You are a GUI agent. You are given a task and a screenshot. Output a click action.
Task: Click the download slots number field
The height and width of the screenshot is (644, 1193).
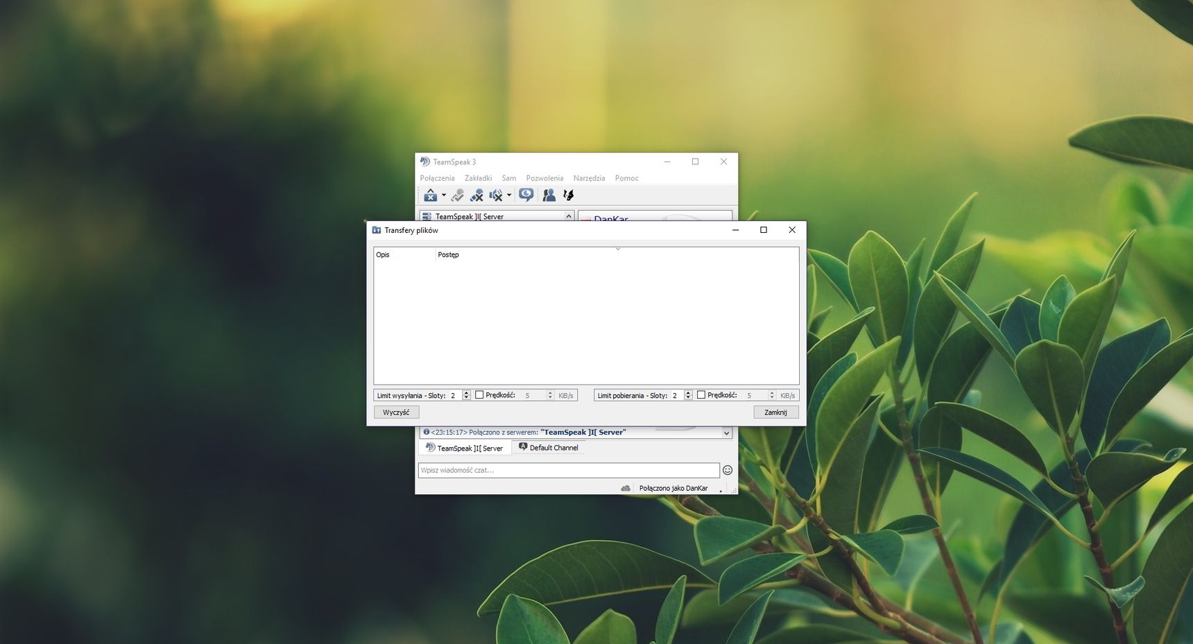tap(676, 395)
